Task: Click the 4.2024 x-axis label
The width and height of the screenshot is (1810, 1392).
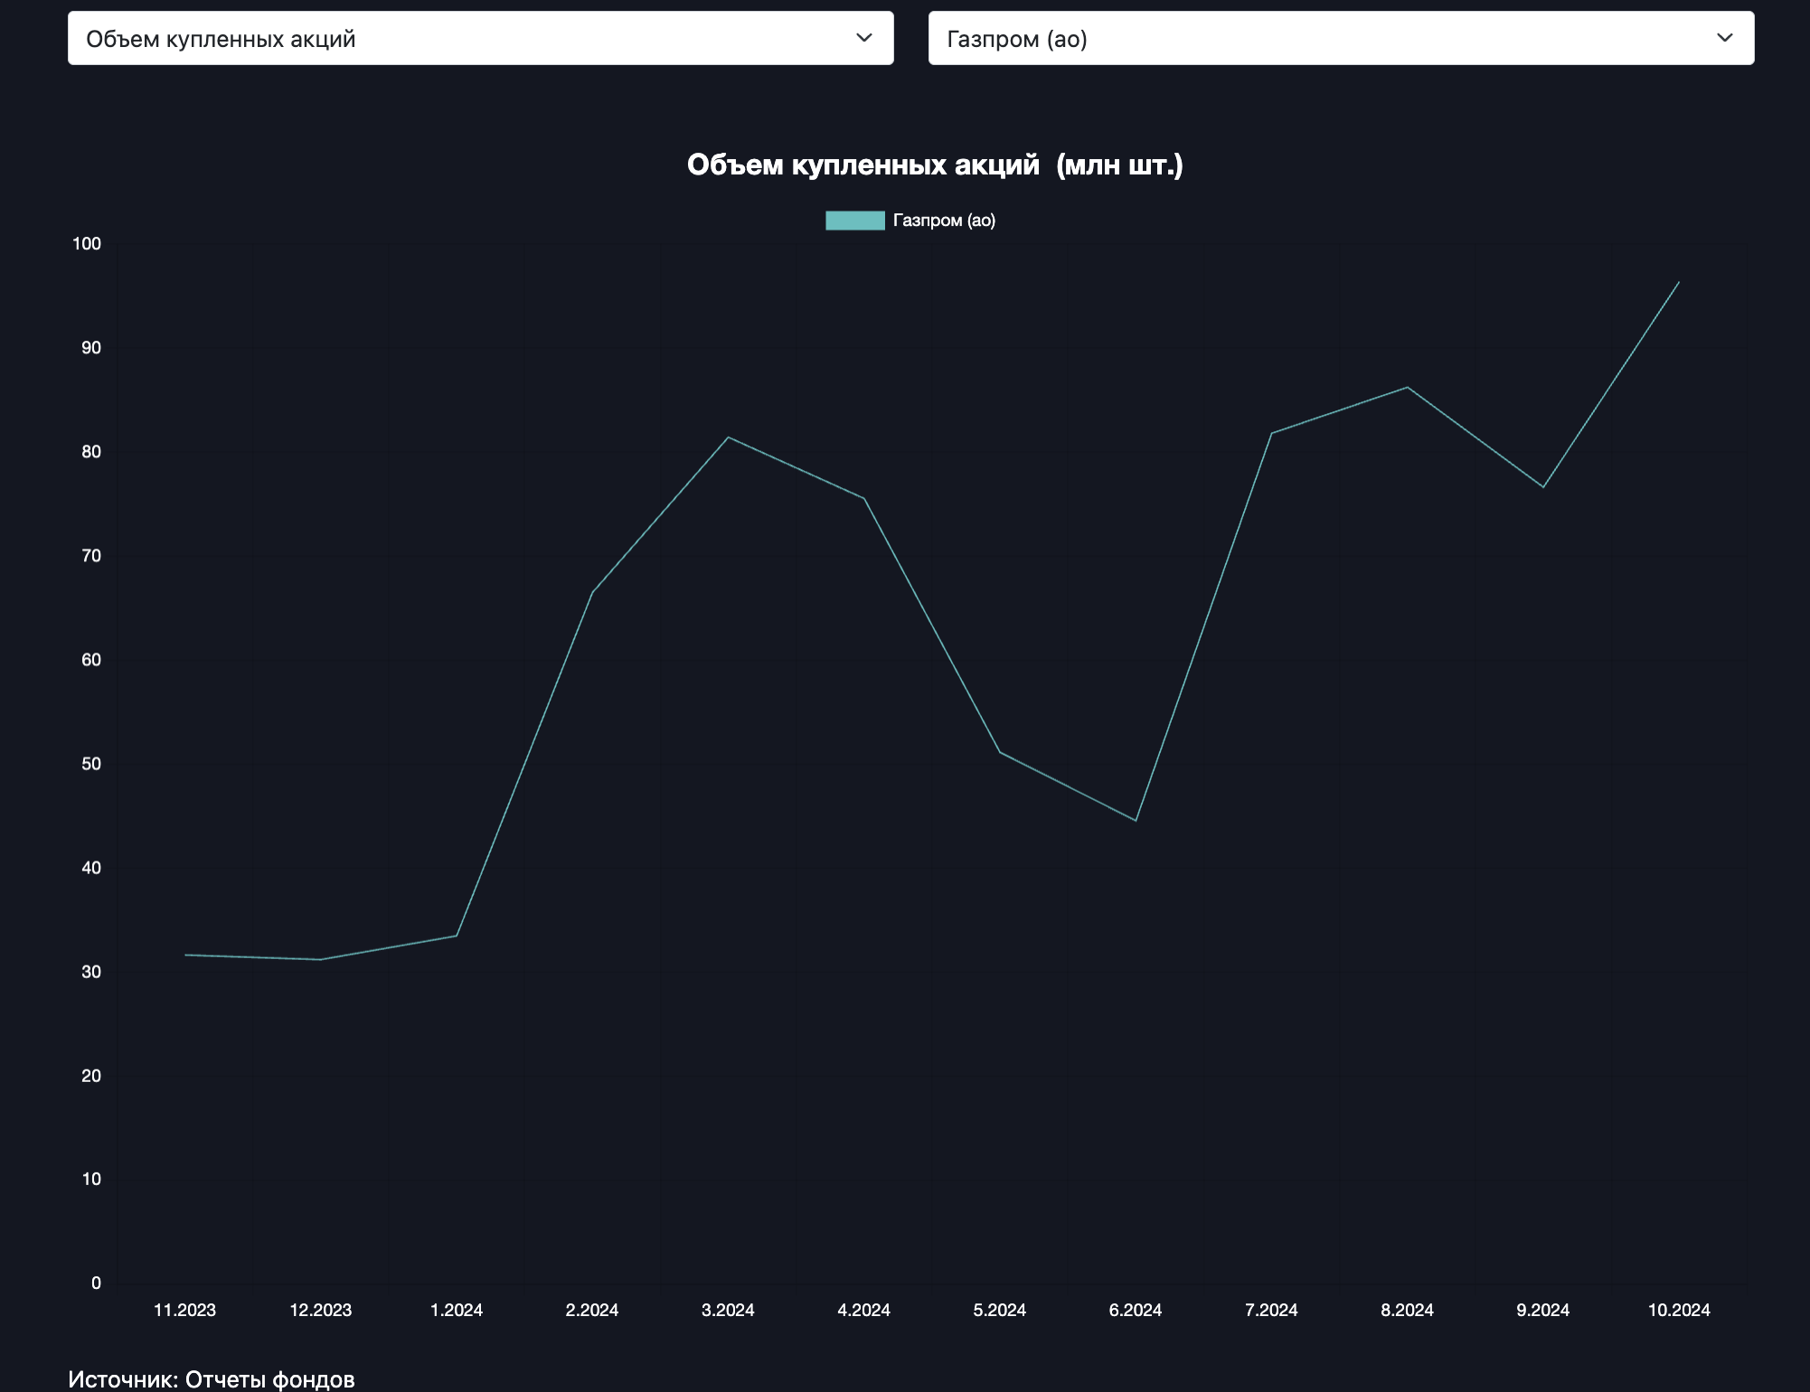Action: tap(863, 1310)
